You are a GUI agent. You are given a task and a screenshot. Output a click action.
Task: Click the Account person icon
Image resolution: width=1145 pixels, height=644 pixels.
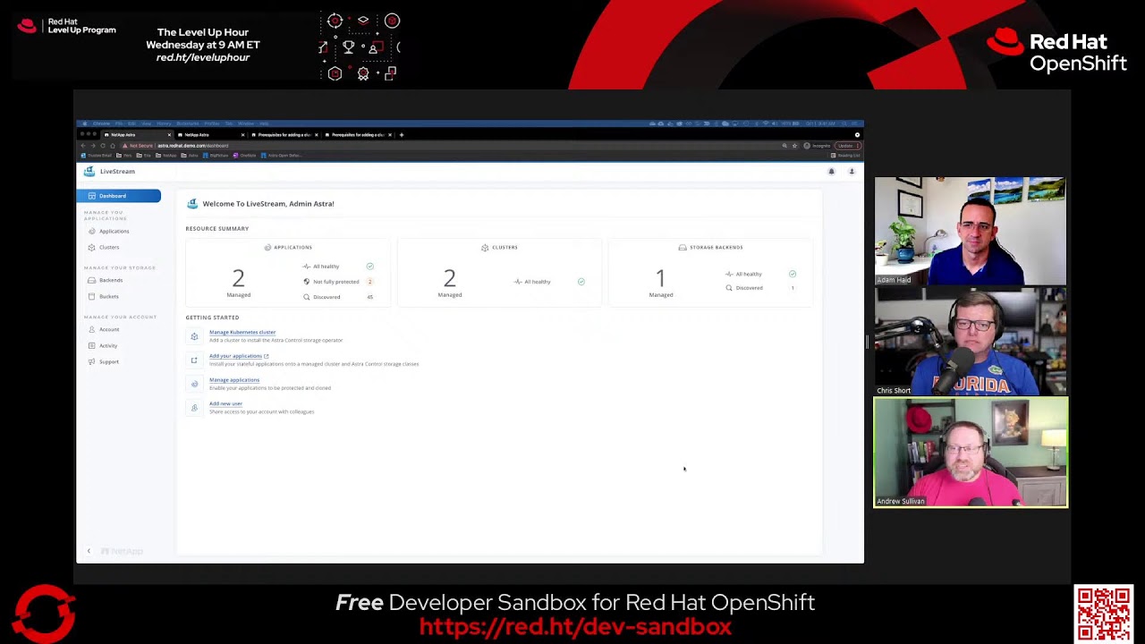point(91,329)
